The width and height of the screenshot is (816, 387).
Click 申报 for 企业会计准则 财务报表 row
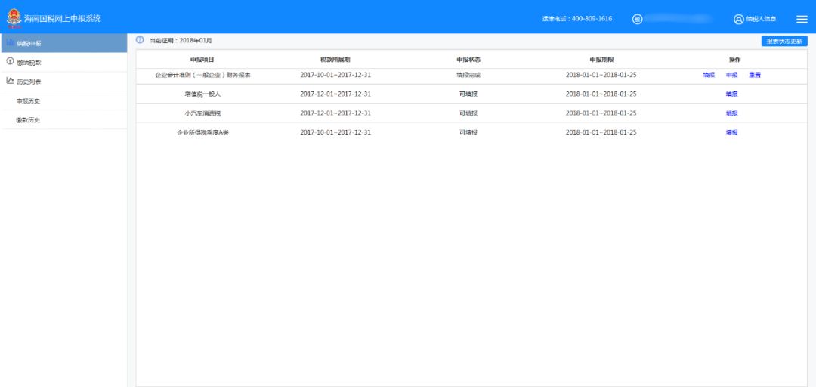[731, 75]
